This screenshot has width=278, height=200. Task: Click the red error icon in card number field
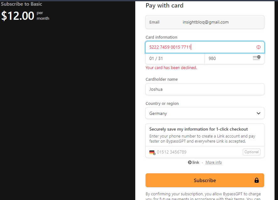pos(259,47)
